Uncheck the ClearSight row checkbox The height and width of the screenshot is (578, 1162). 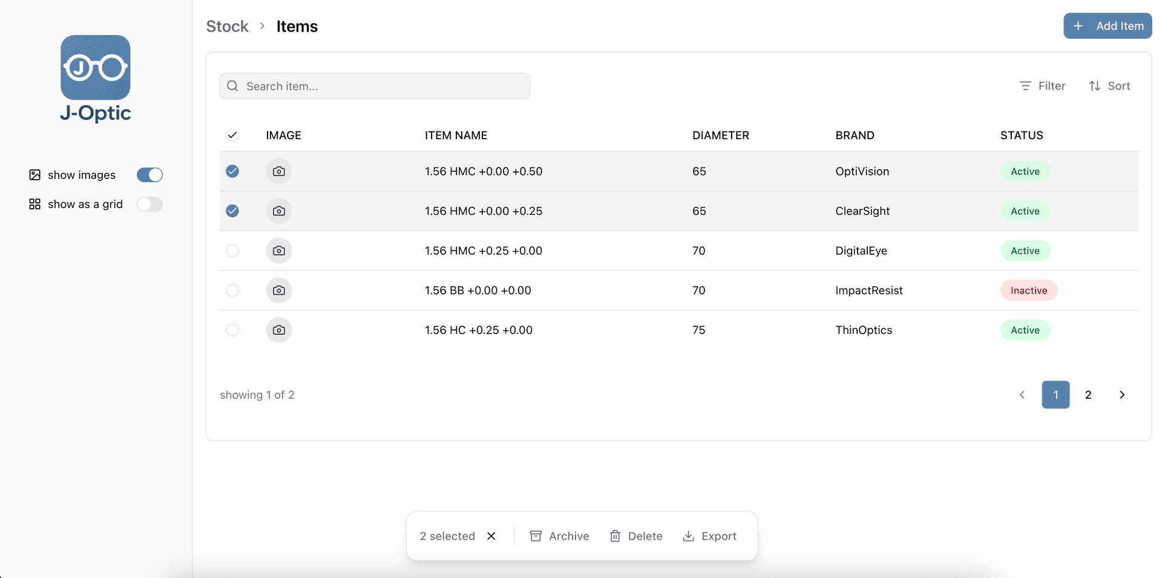[232, 211]
